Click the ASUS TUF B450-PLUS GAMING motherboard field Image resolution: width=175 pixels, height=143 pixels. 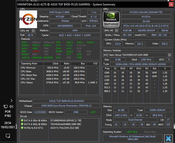coord(66,101)
